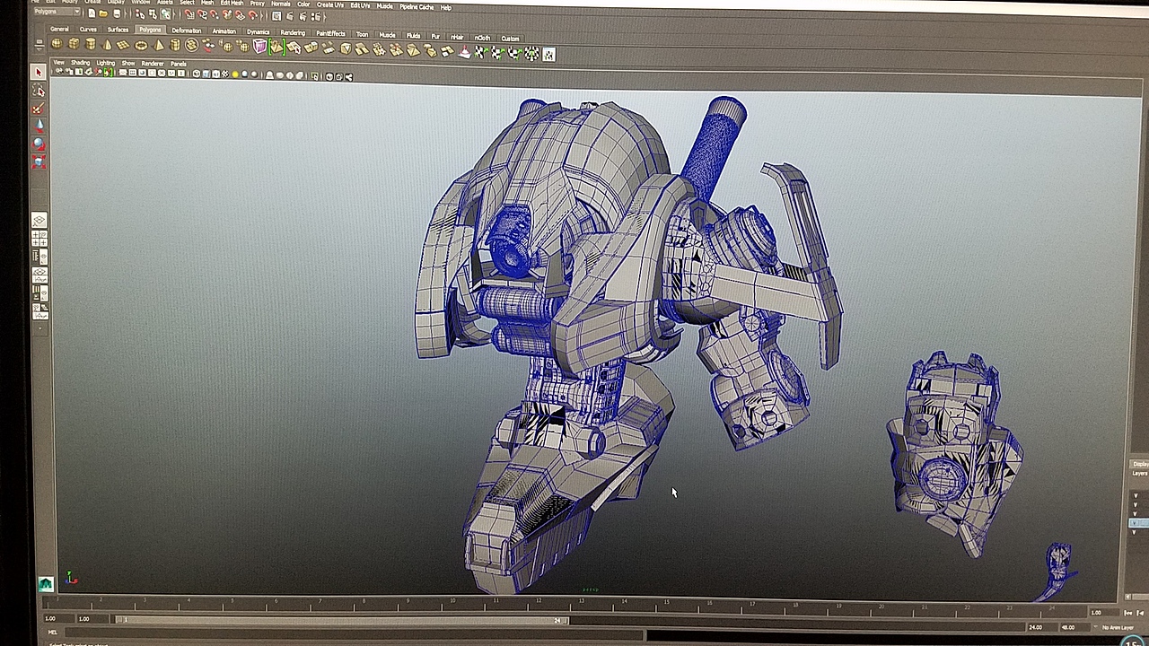Open the Edit Mesh menu
The width and height of the screenshot is (1149, 646).
(232, 4)
